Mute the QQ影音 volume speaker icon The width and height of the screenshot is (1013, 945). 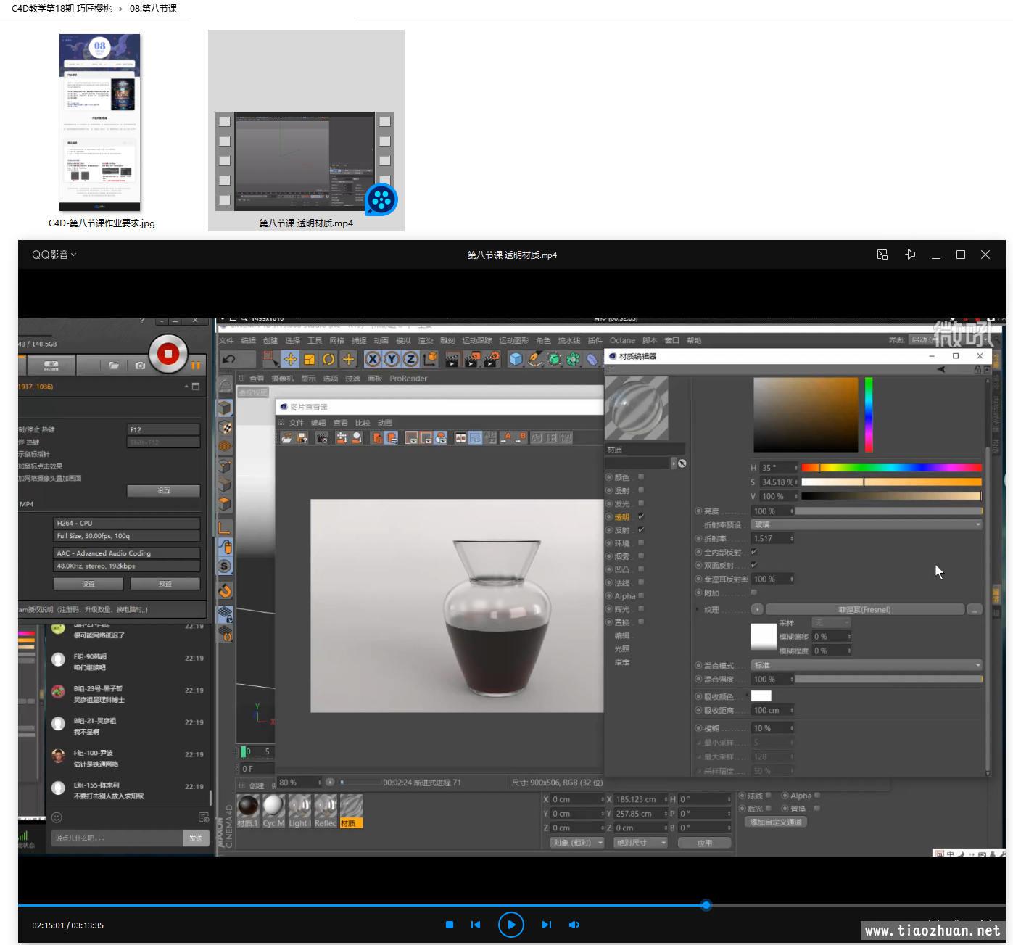(x=574, y=925)
